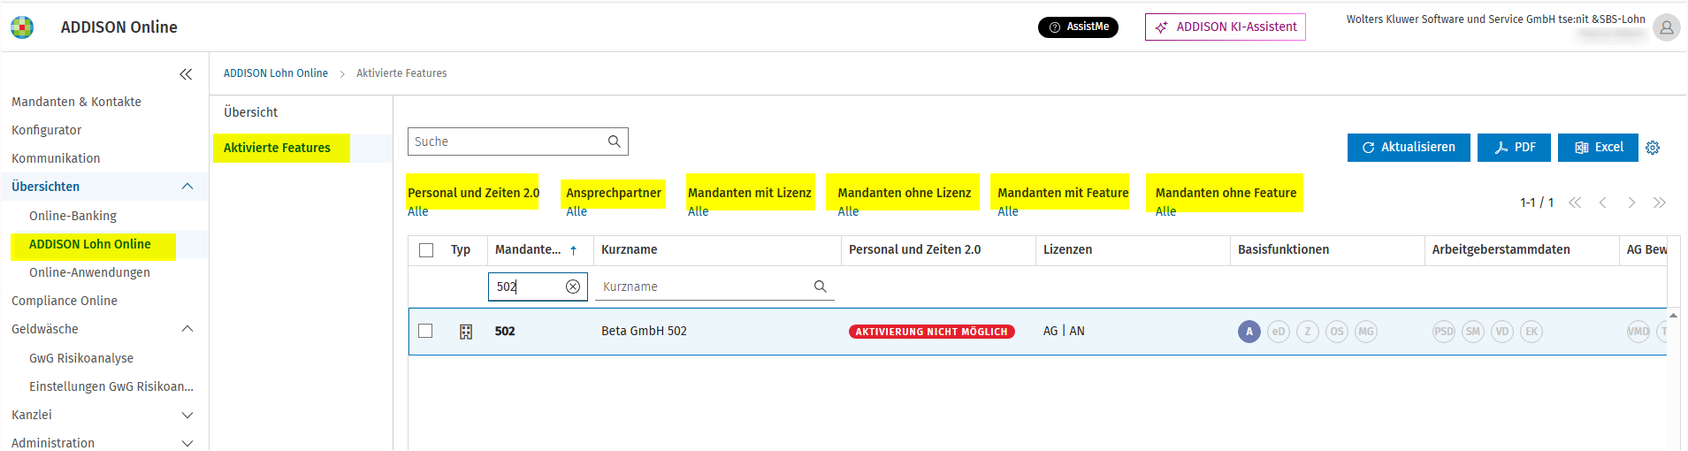The image size is (1688, 451).
Task: Go to the previous results page
Action: pyautogui.click(x=1602, y=203)
